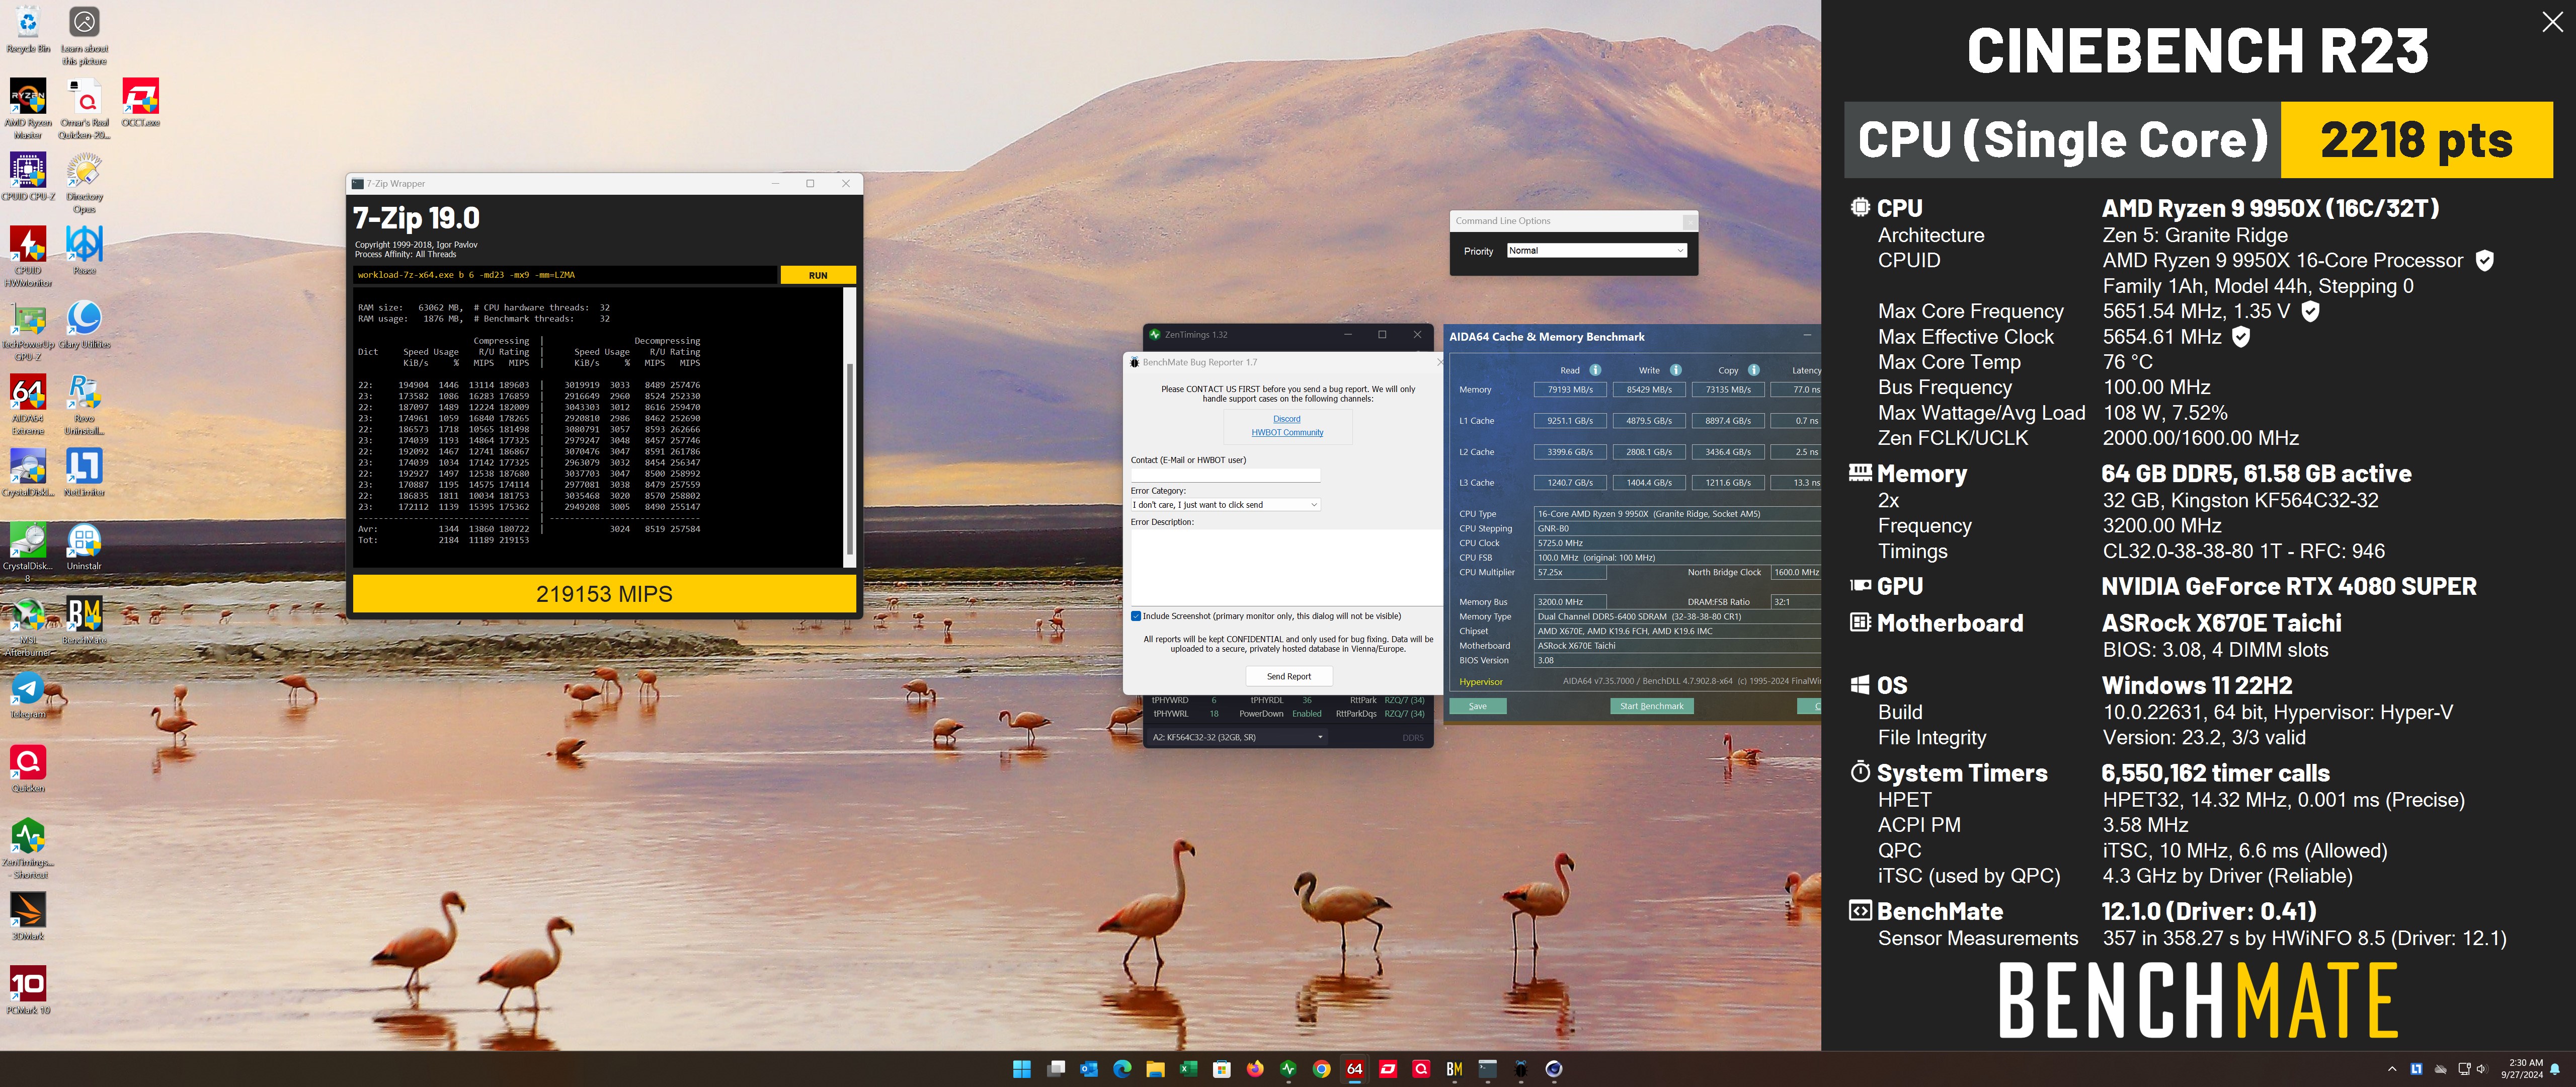Screen dimensions: 2576x1087
Task: Click Save button in AIDA64 benchmark
Action: tap(1477, 706)
